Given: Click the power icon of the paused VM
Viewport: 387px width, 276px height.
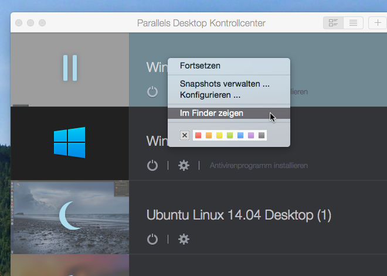Looking at the screenshot, I should click(152, 92).
